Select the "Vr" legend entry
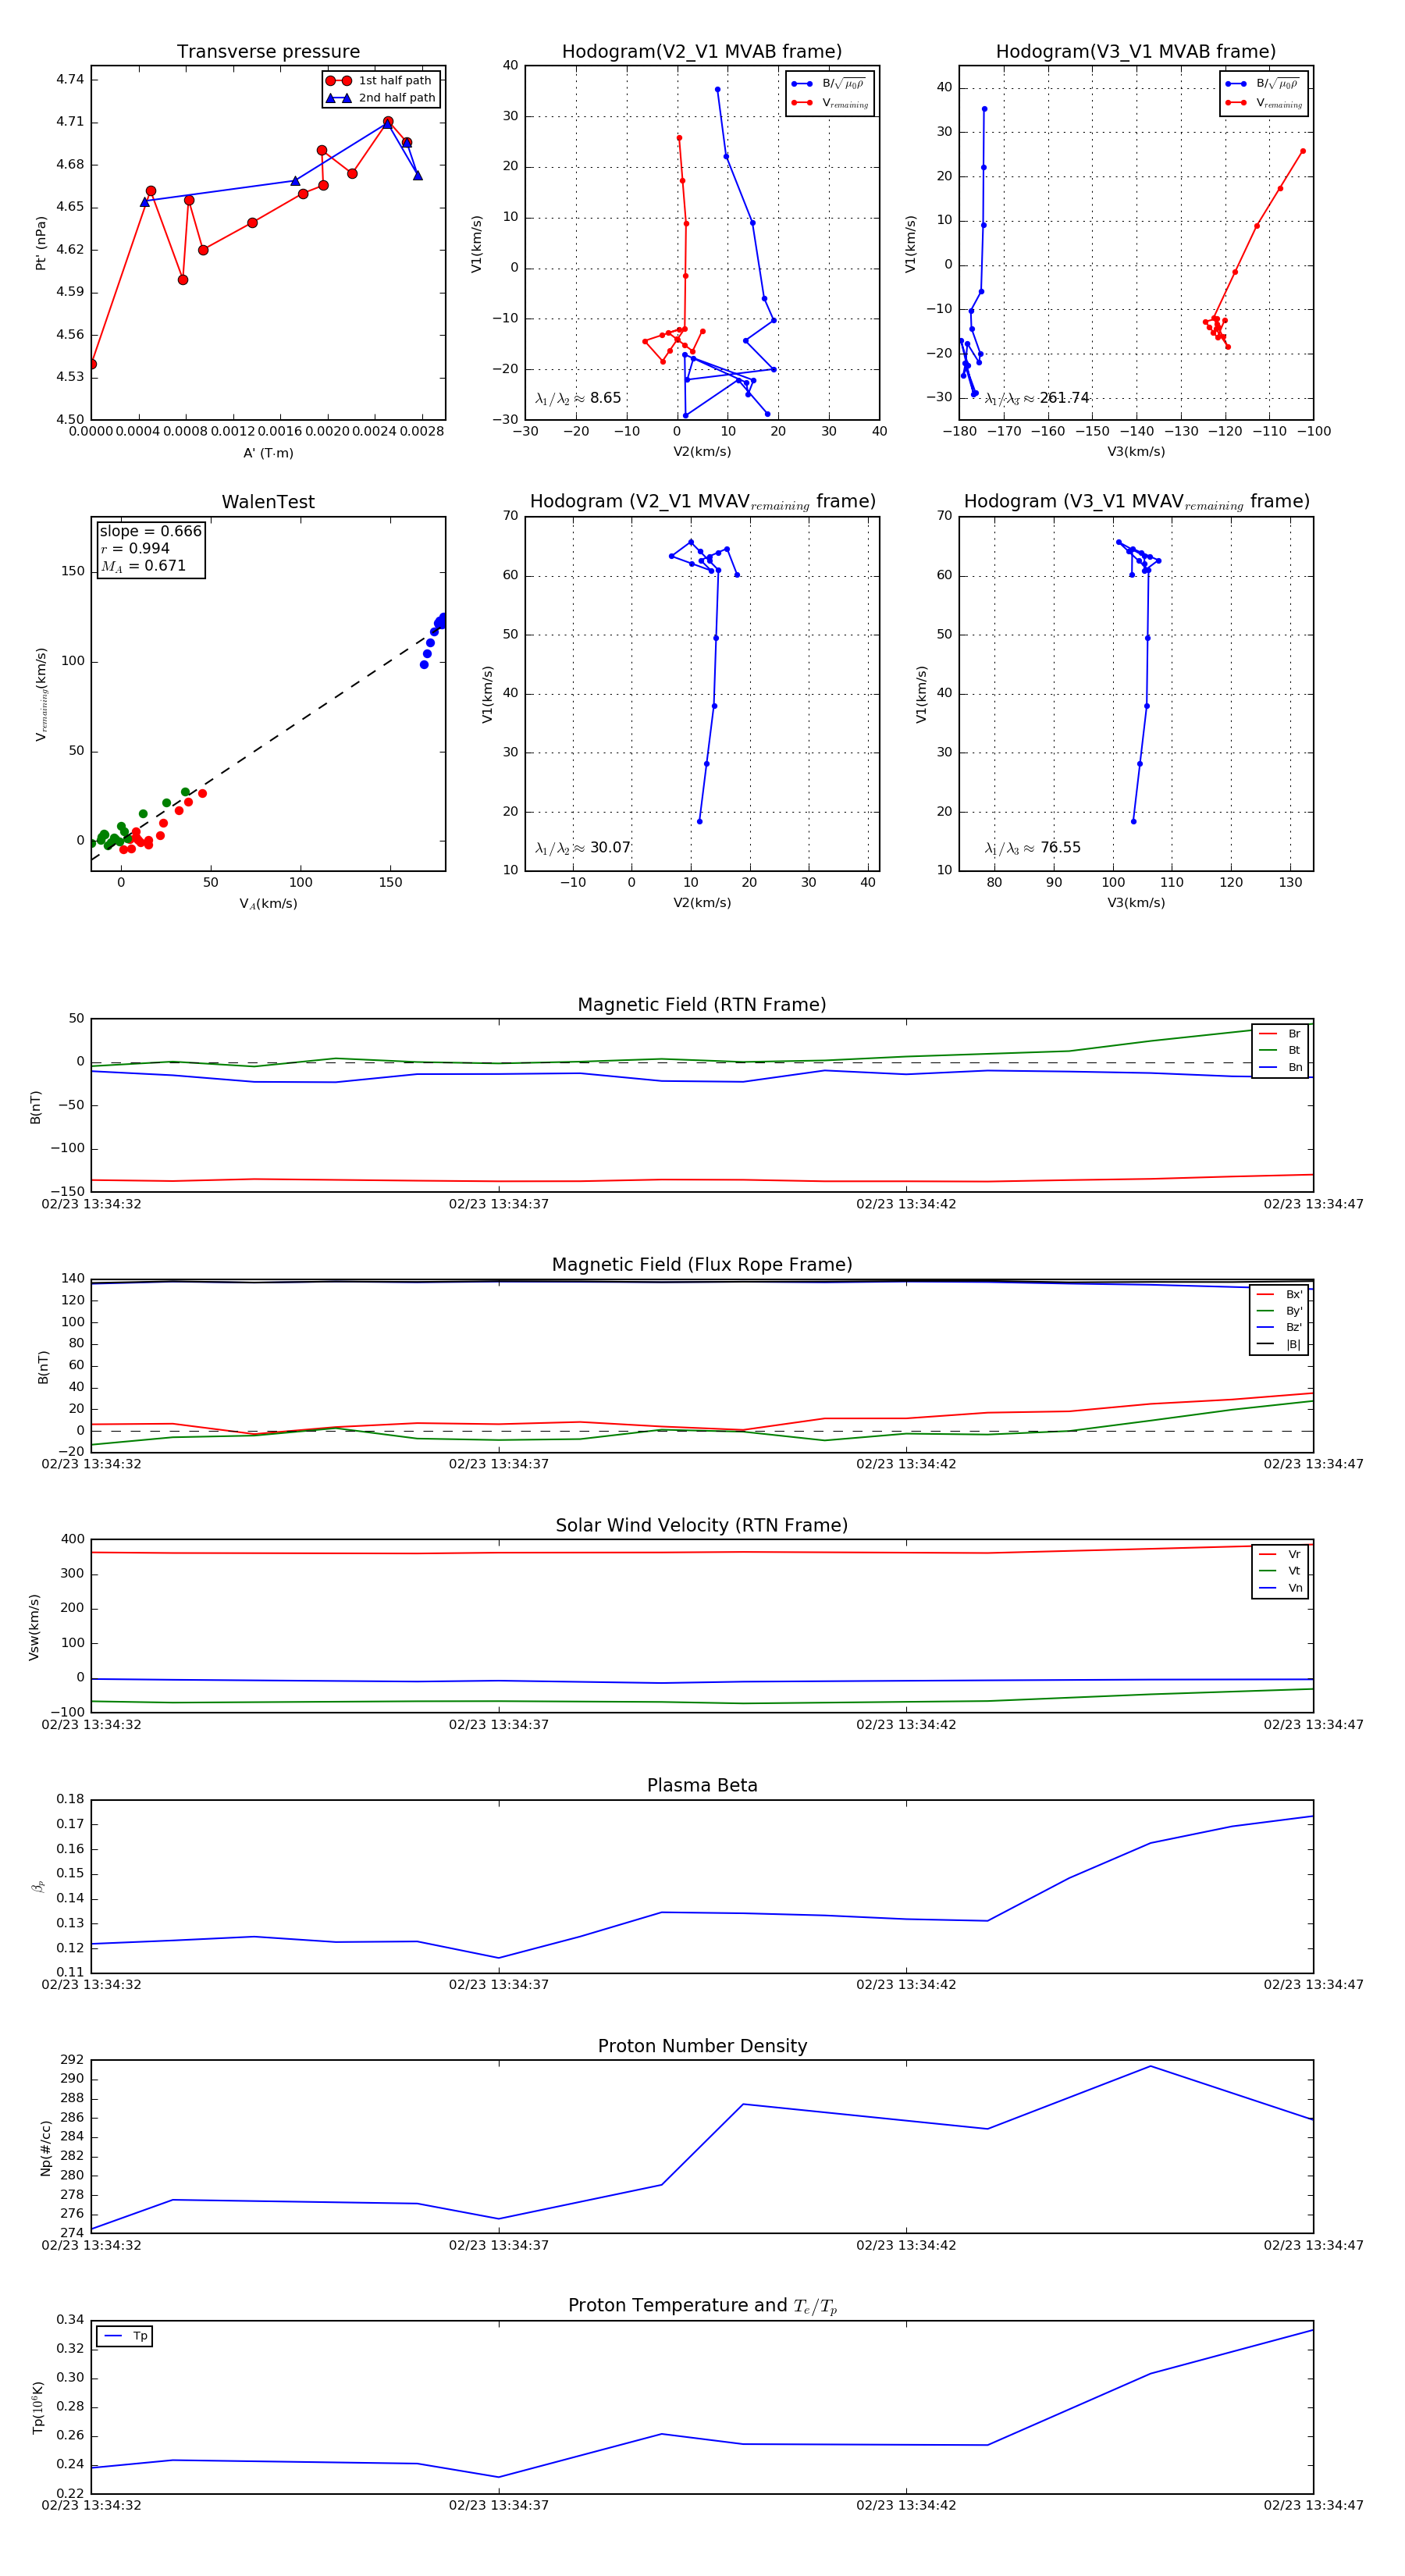1405x2576 pixels. [x=1280, y=1555]
